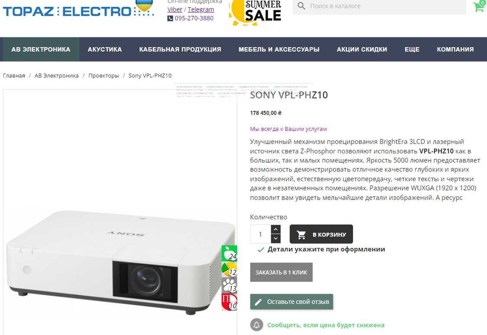Click the red П badge numbered 10
Image resolution: width=487 pixels, height=335 pixels.
pos(229,302)
